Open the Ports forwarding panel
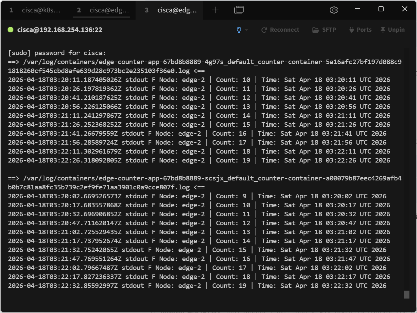 click(360, 30)
